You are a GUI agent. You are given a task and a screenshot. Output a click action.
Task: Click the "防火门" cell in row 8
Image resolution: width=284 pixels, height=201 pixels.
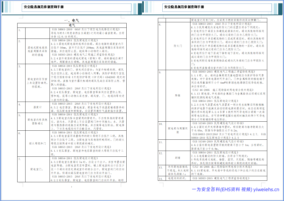(x=178, y=46)
